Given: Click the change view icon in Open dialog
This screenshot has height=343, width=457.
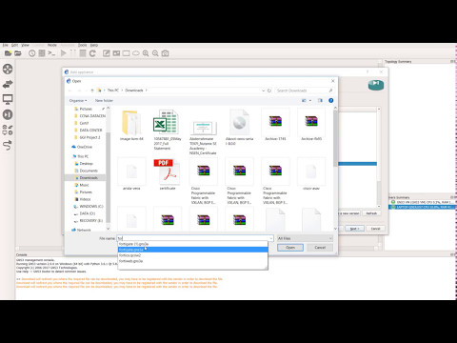Looking at the screenshot, I should (x=304, y=100).
